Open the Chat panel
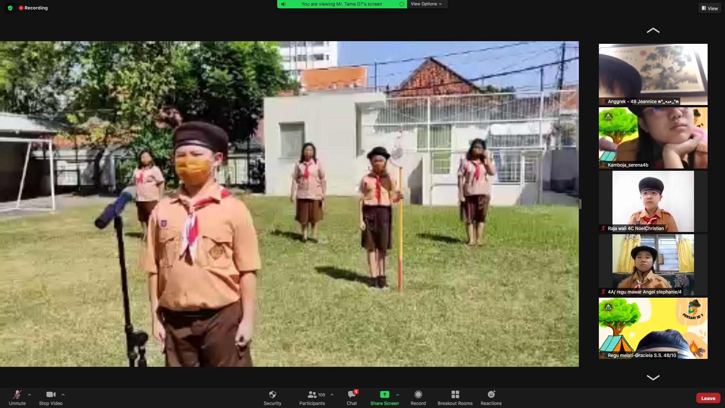Viewport: 725px width, 408px height. 352,395
